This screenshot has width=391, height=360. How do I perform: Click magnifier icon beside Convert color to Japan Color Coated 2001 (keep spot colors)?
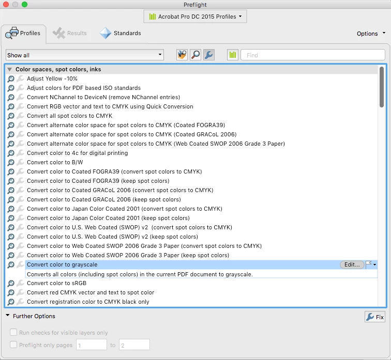point(11,218)
